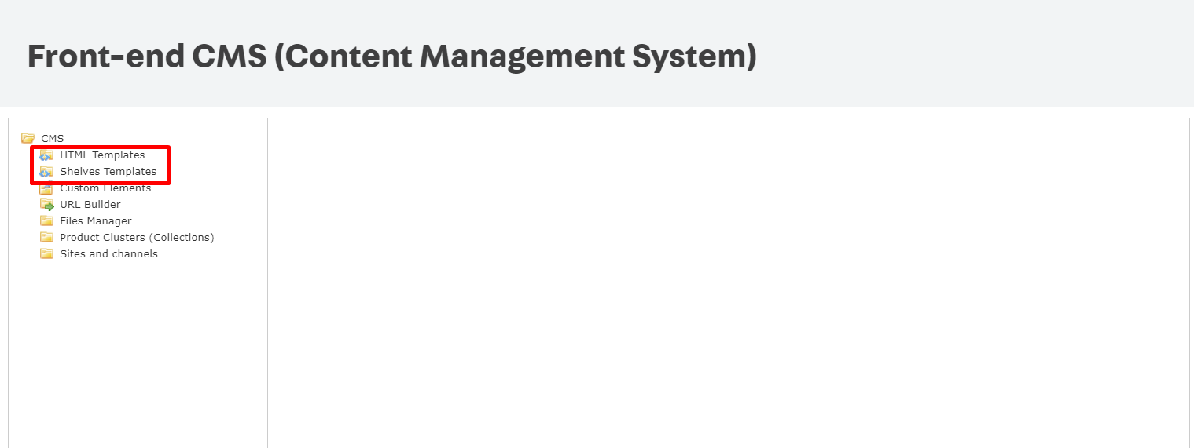Screen dimensions: 1194x448
Task: Select Product Clusters (Collections) label
Action: [137, 238]
